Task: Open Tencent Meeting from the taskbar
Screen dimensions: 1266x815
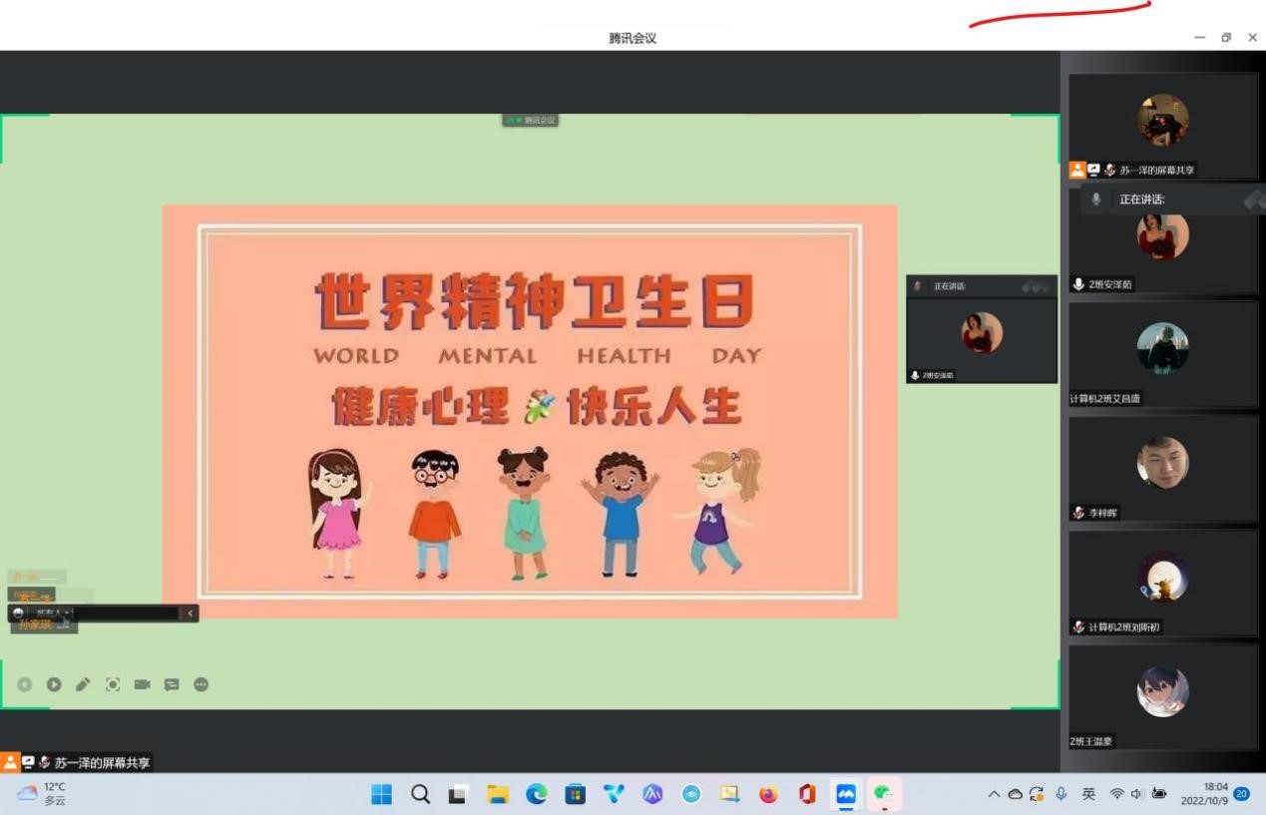Action: point(846,794)
